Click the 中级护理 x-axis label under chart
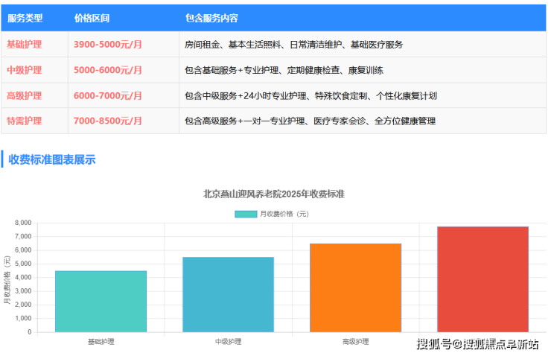The height and width of the screenshot is (356, 551). [x=228, y=342]
